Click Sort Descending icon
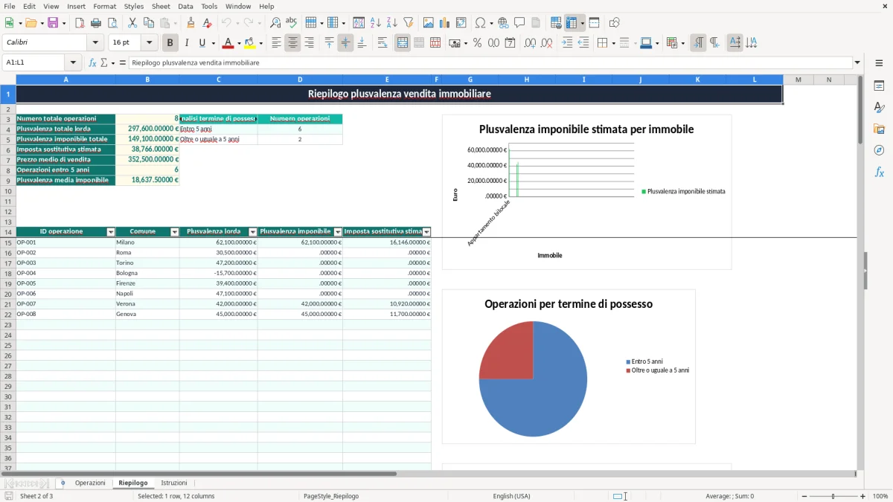 (x=392, y=23)
